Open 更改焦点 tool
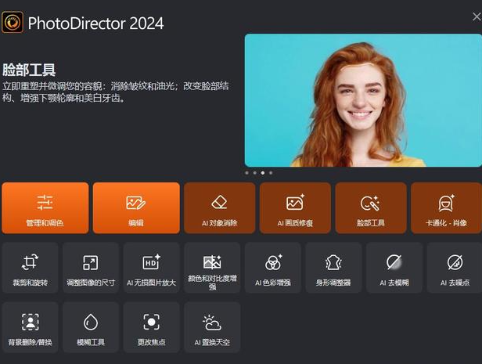The height and width of the screenshot is (364, 482). [151, 327]
